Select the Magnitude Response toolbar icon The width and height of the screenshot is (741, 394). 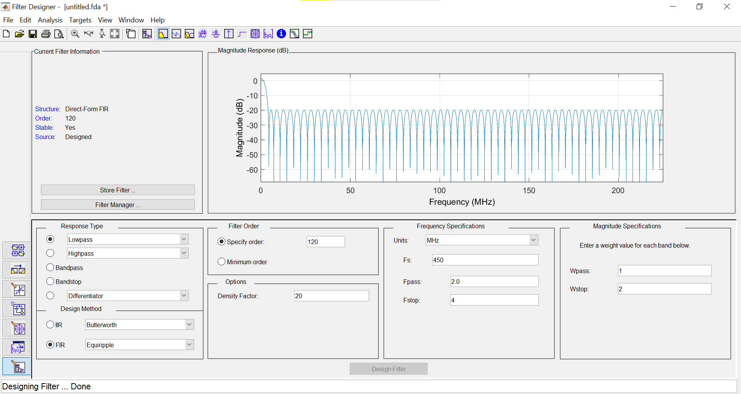pos(163,34)
